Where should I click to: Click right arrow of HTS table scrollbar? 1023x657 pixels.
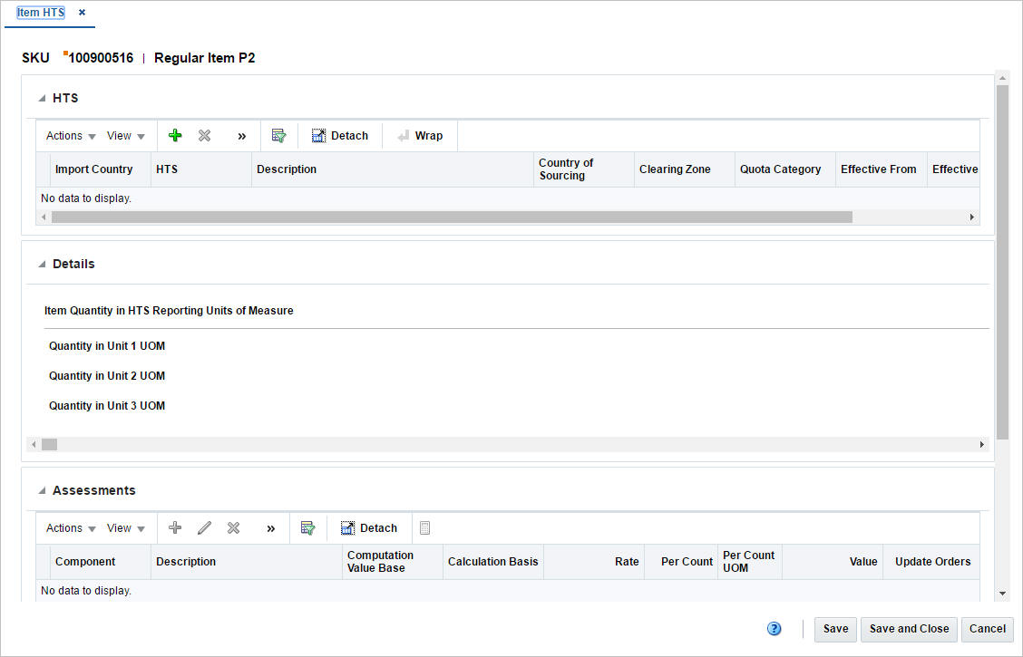point(971,217)
